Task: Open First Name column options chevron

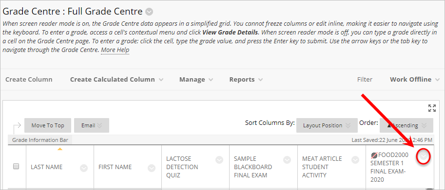Action: coord(152,168)
